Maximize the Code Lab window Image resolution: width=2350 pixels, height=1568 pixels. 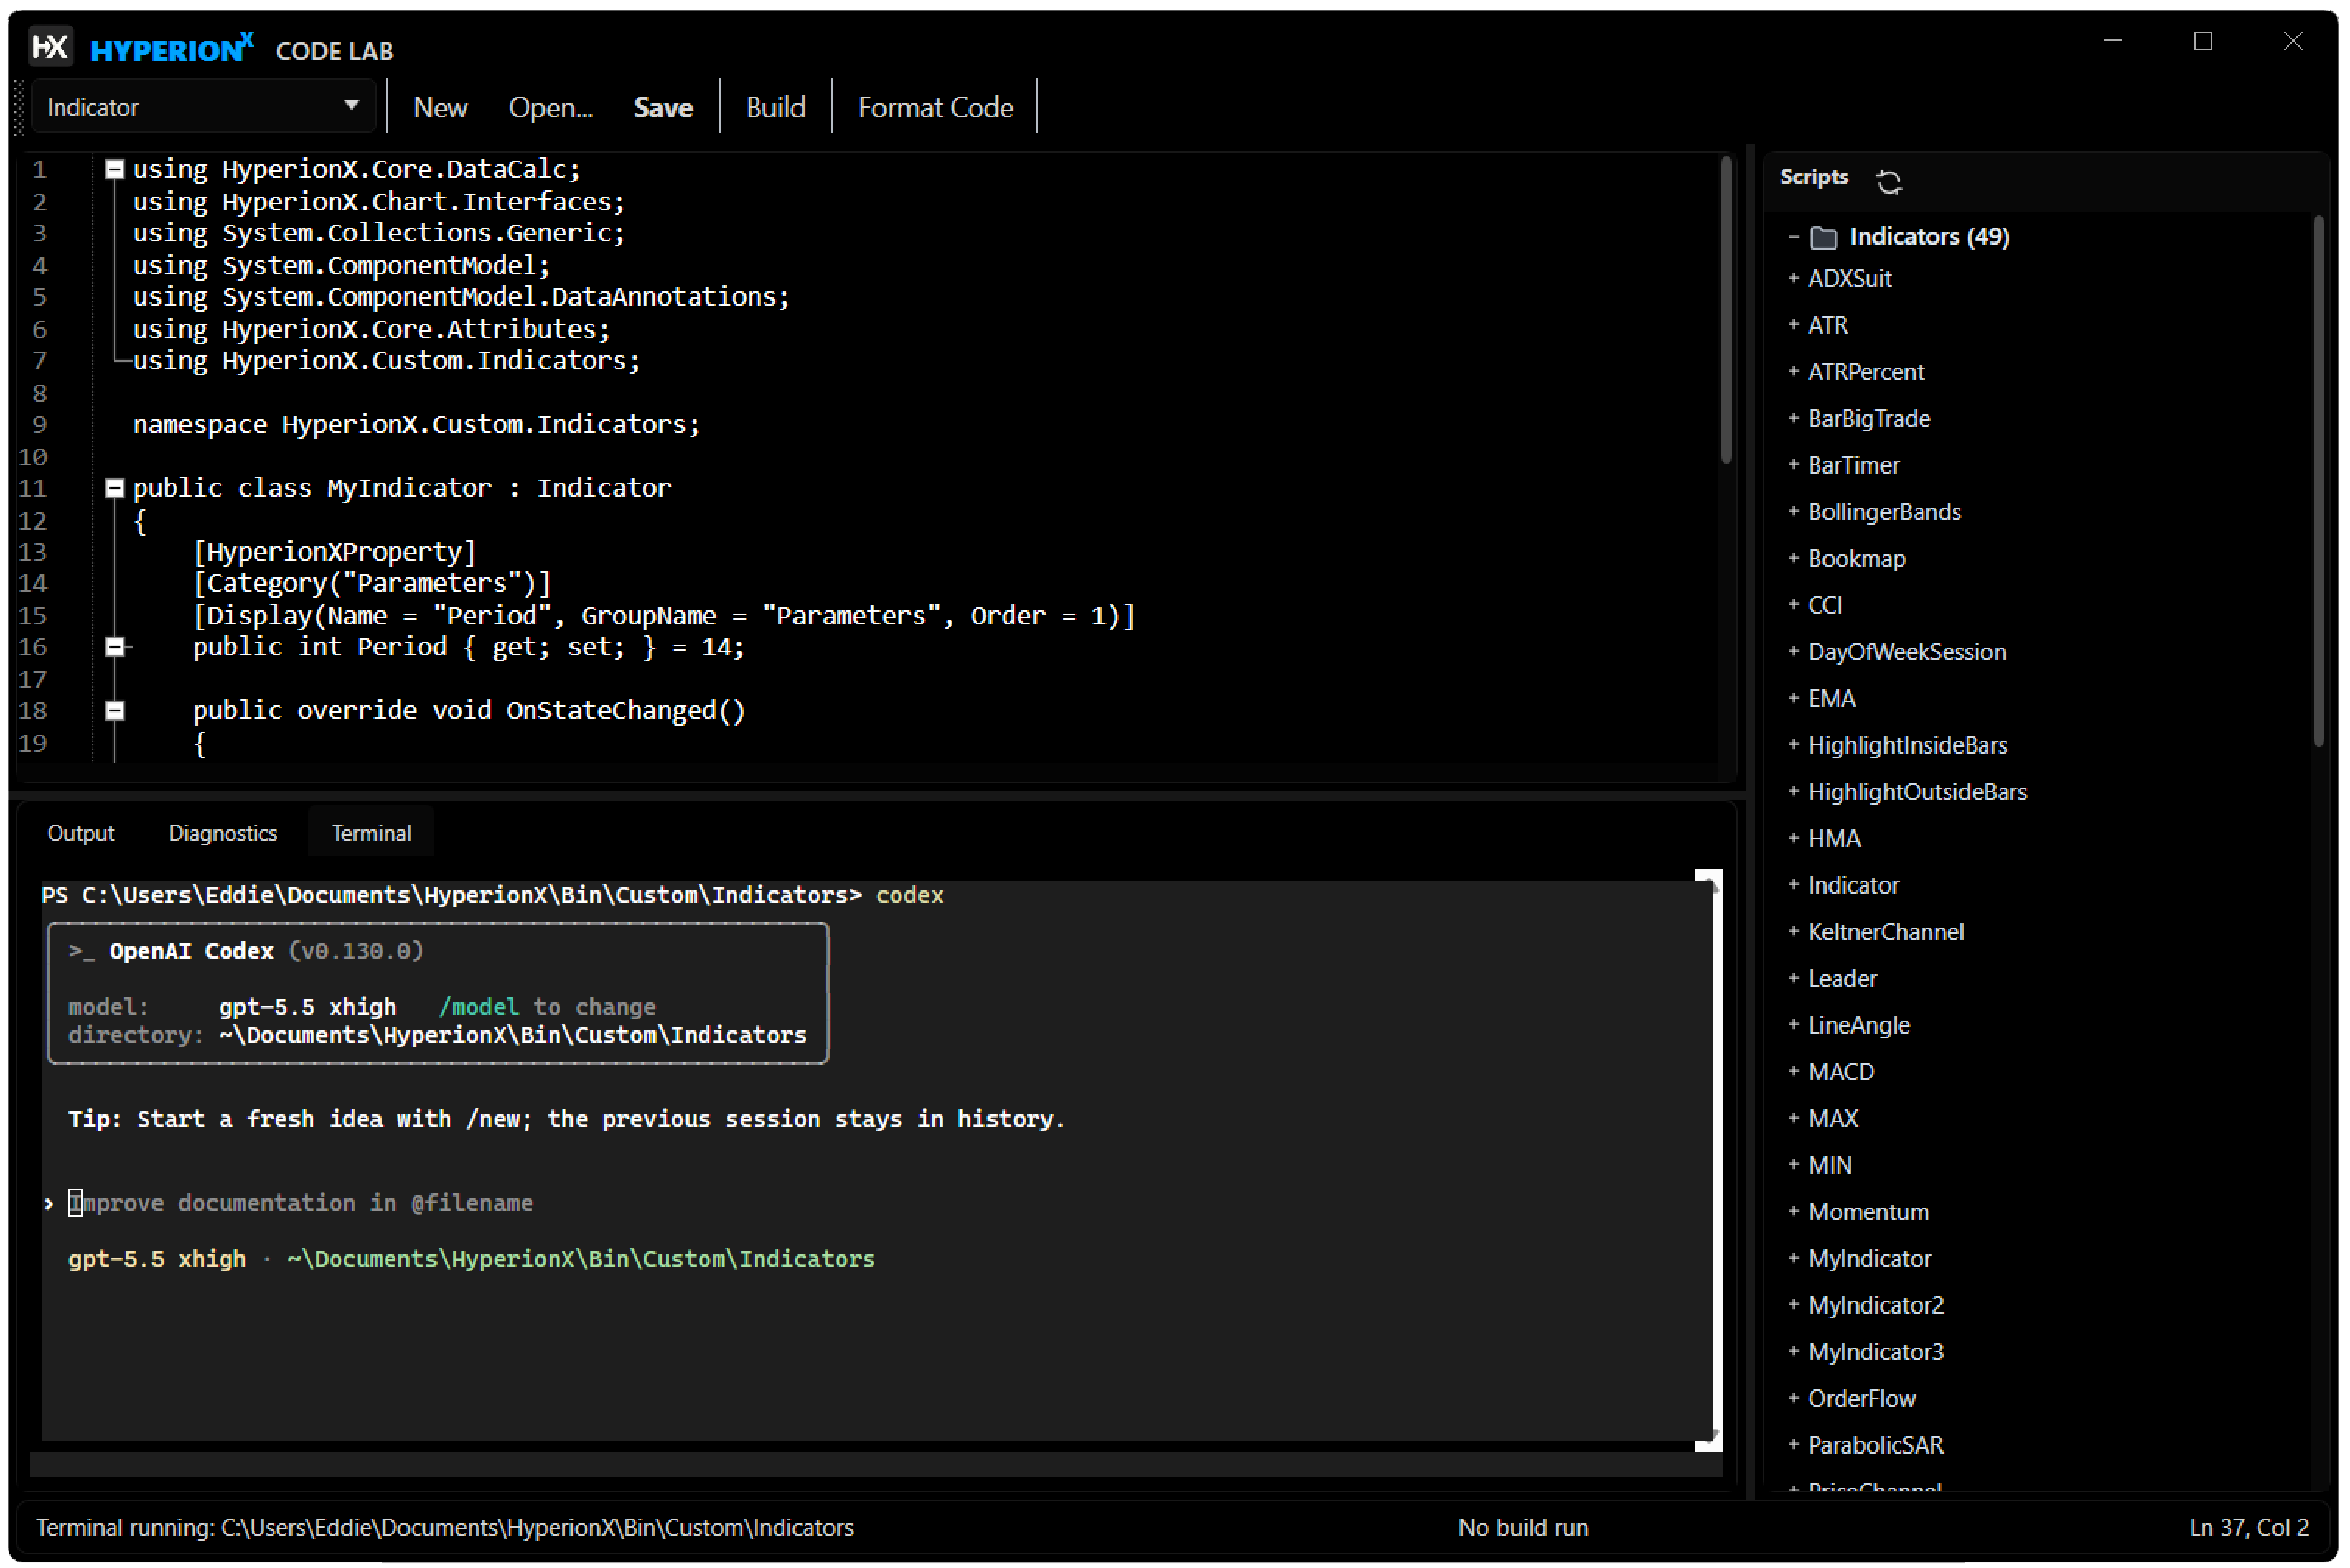2202,41
